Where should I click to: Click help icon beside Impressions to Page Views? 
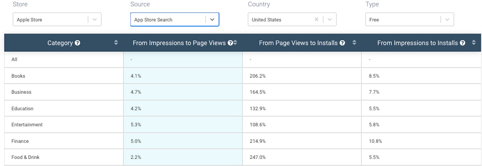pyautogui.click(x=230, y=43)
